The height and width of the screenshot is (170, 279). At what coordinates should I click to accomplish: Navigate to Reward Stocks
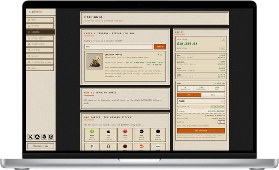click(x=40, y=44)
